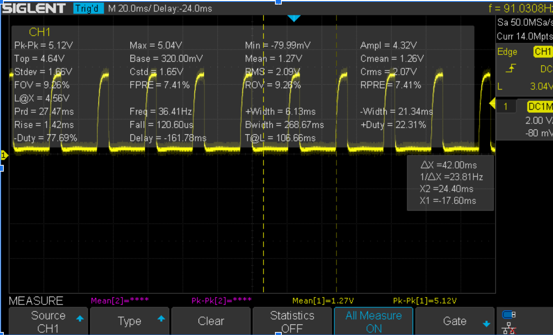Click the 1/ΔX =23.81Hz cursor readout
Viewport: 553px width, 335px height.
point(451,177)
